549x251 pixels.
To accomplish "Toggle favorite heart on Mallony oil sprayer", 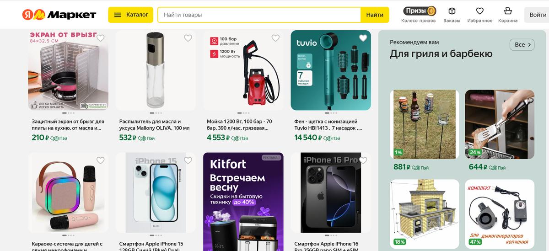I will pyautogui.click(x=188, y=38).
